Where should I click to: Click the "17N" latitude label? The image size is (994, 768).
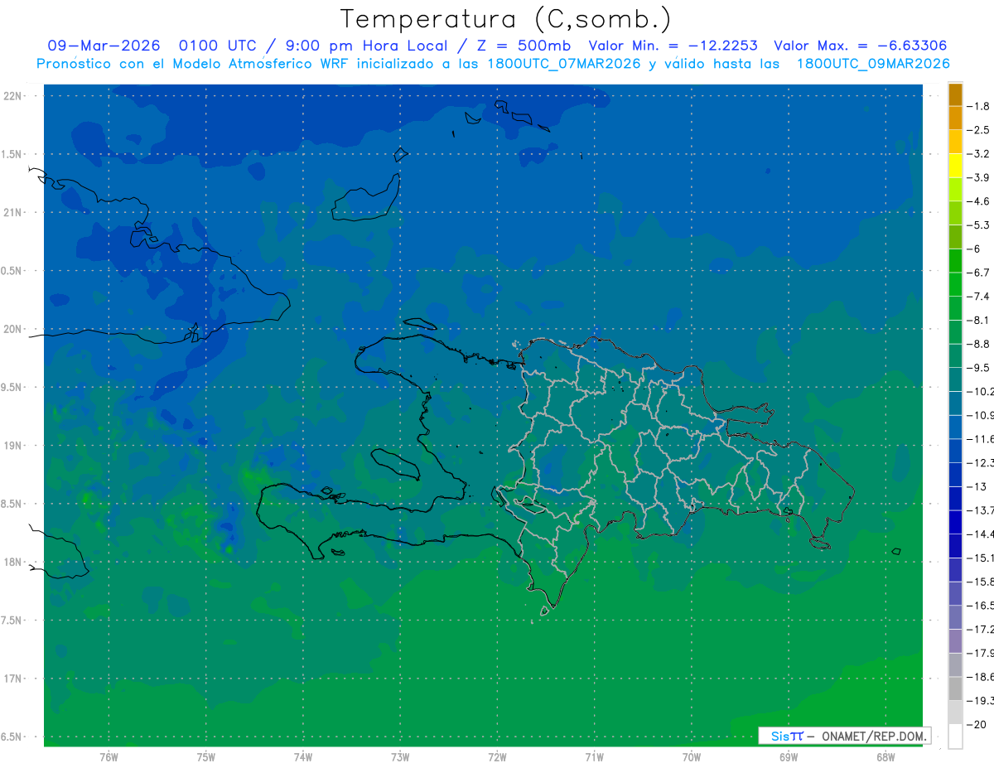click(x=12, y=679)
